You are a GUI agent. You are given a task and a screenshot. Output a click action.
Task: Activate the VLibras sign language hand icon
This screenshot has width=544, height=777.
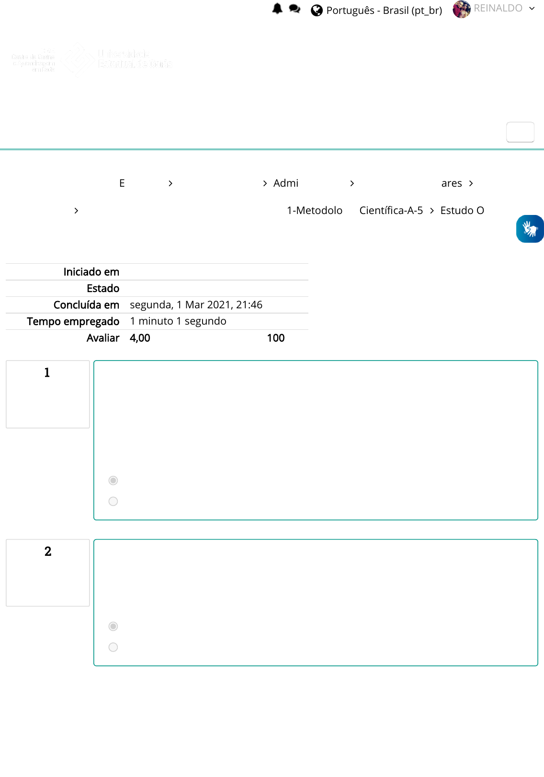(x=530, y=229)
